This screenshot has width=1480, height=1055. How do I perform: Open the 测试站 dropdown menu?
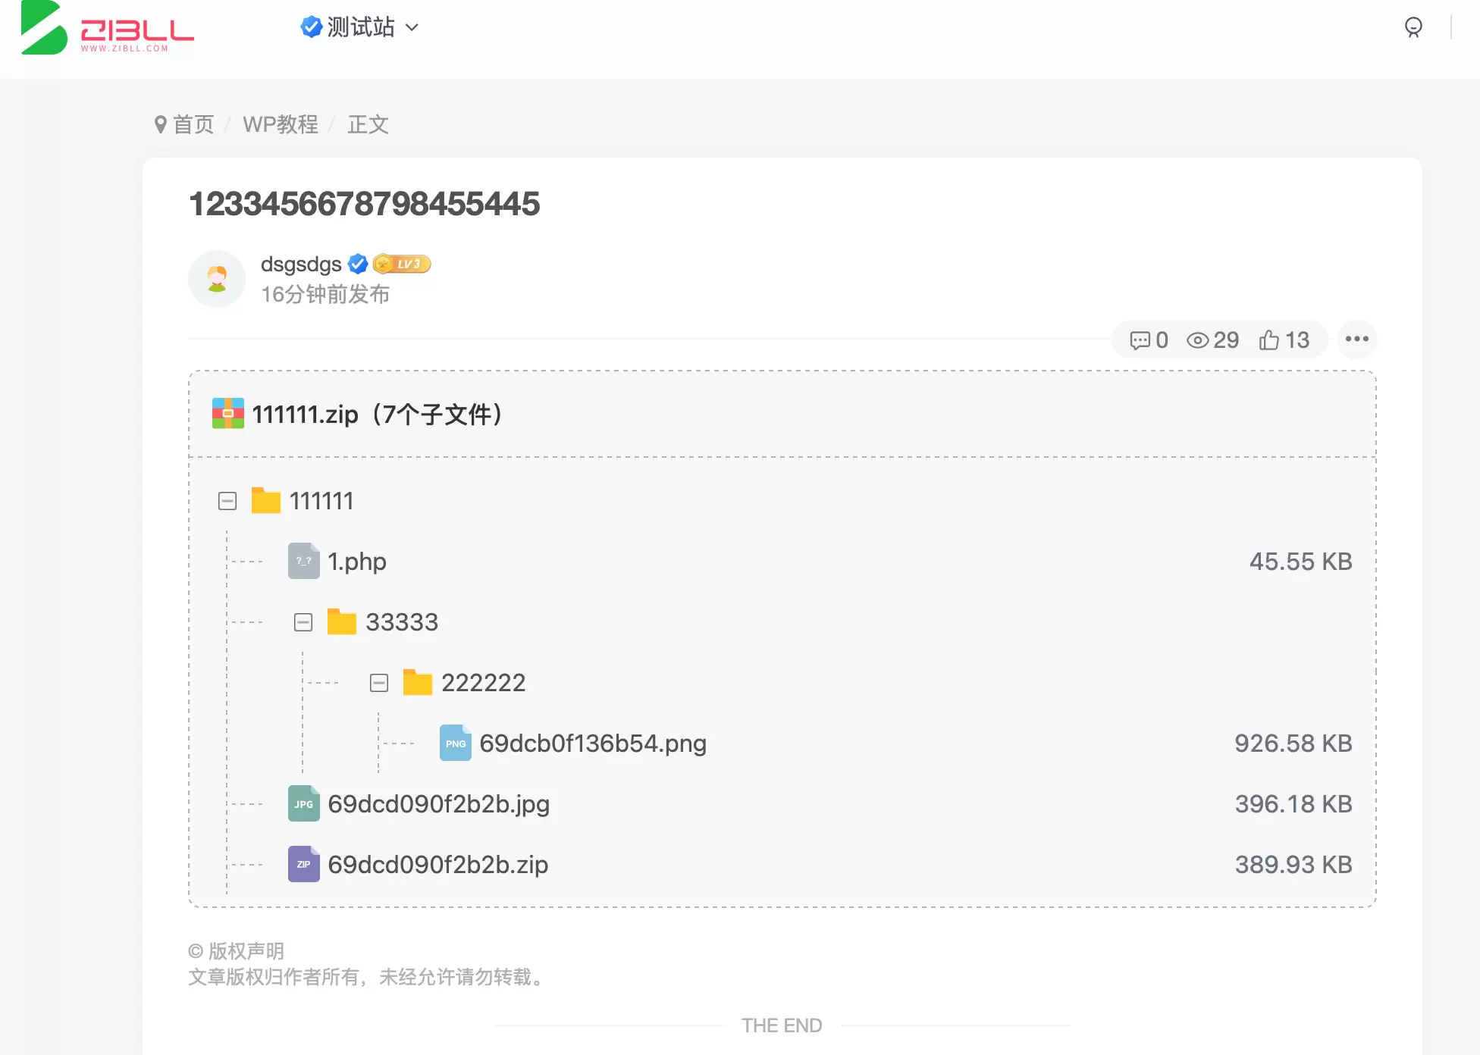click(x=359, y=27)
